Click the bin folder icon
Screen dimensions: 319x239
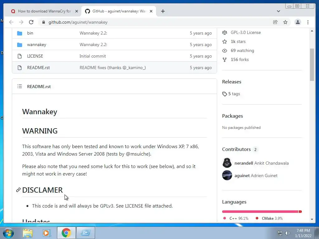(x=20, y=33)
